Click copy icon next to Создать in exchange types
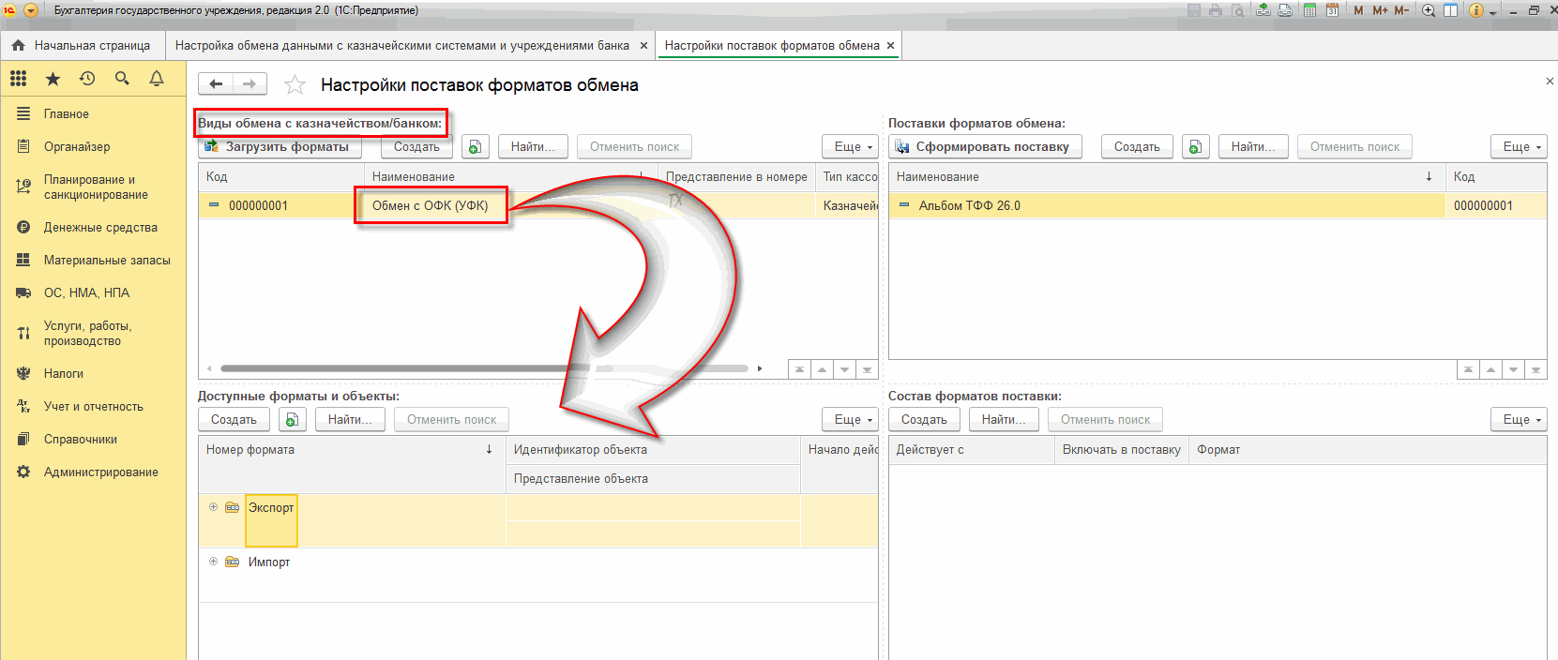 476,147
